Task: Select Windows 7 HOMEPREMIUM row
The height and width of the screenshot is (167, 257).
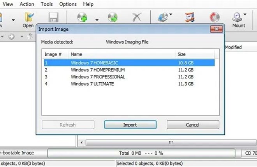Action: [129, 70]
